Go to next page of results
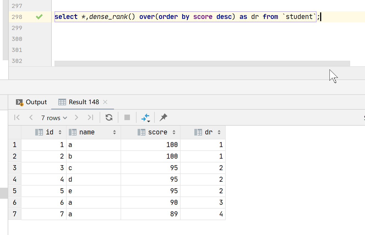Image resolution: width=365 pixels, height=235 pixels. [x=77, y=118]
